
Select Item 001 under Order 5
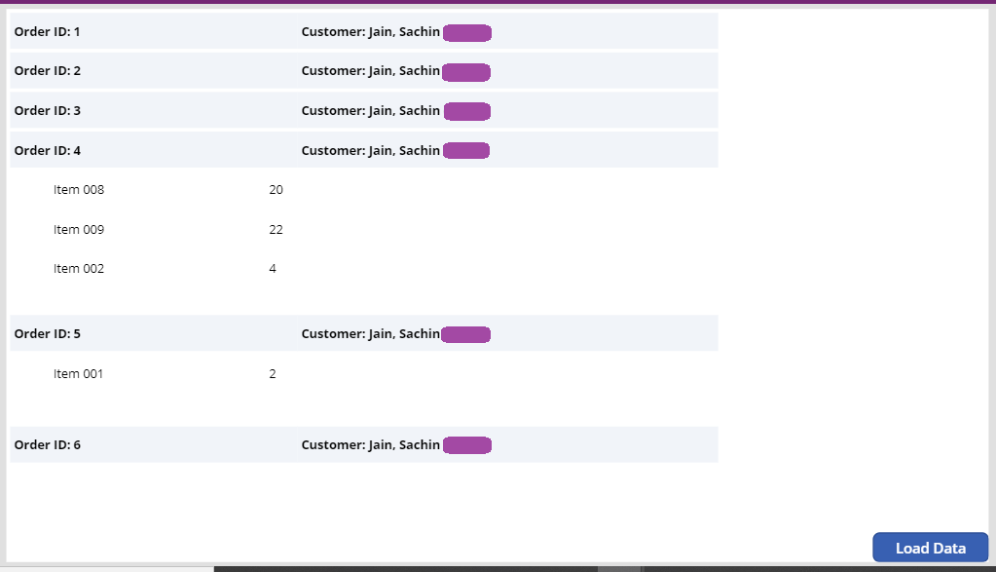78,373
